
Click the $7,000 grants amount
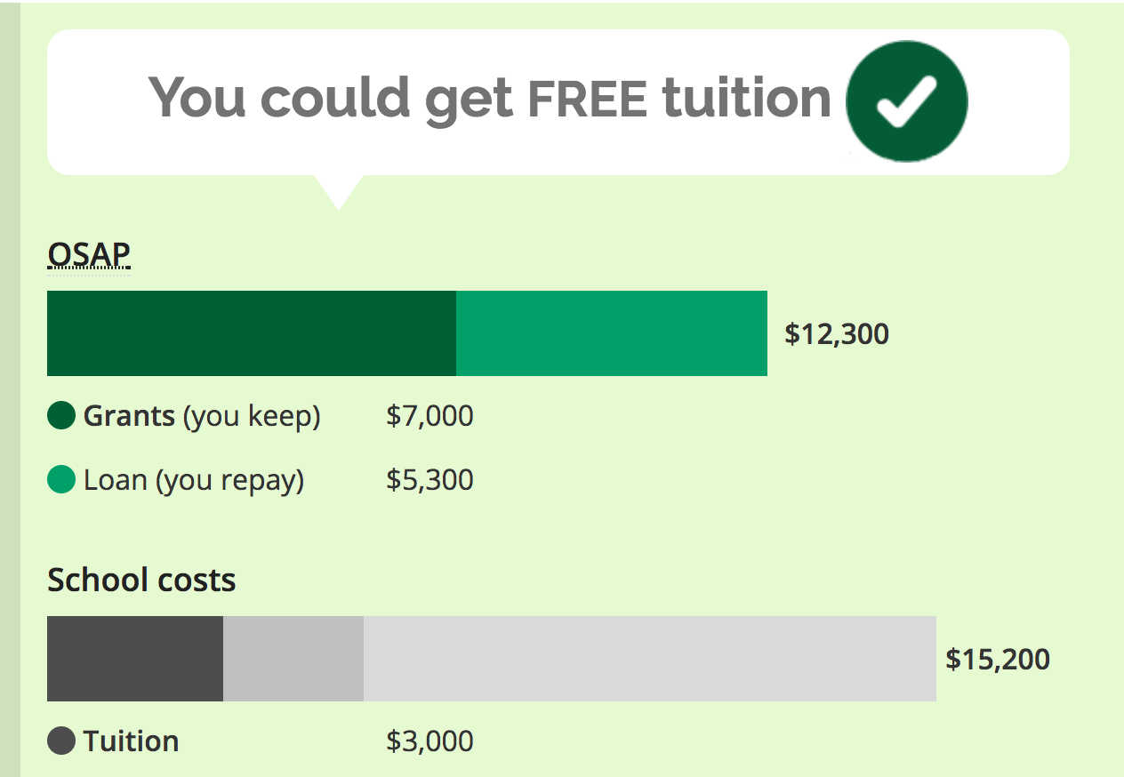pyautogui.click(x=430, y=416)
